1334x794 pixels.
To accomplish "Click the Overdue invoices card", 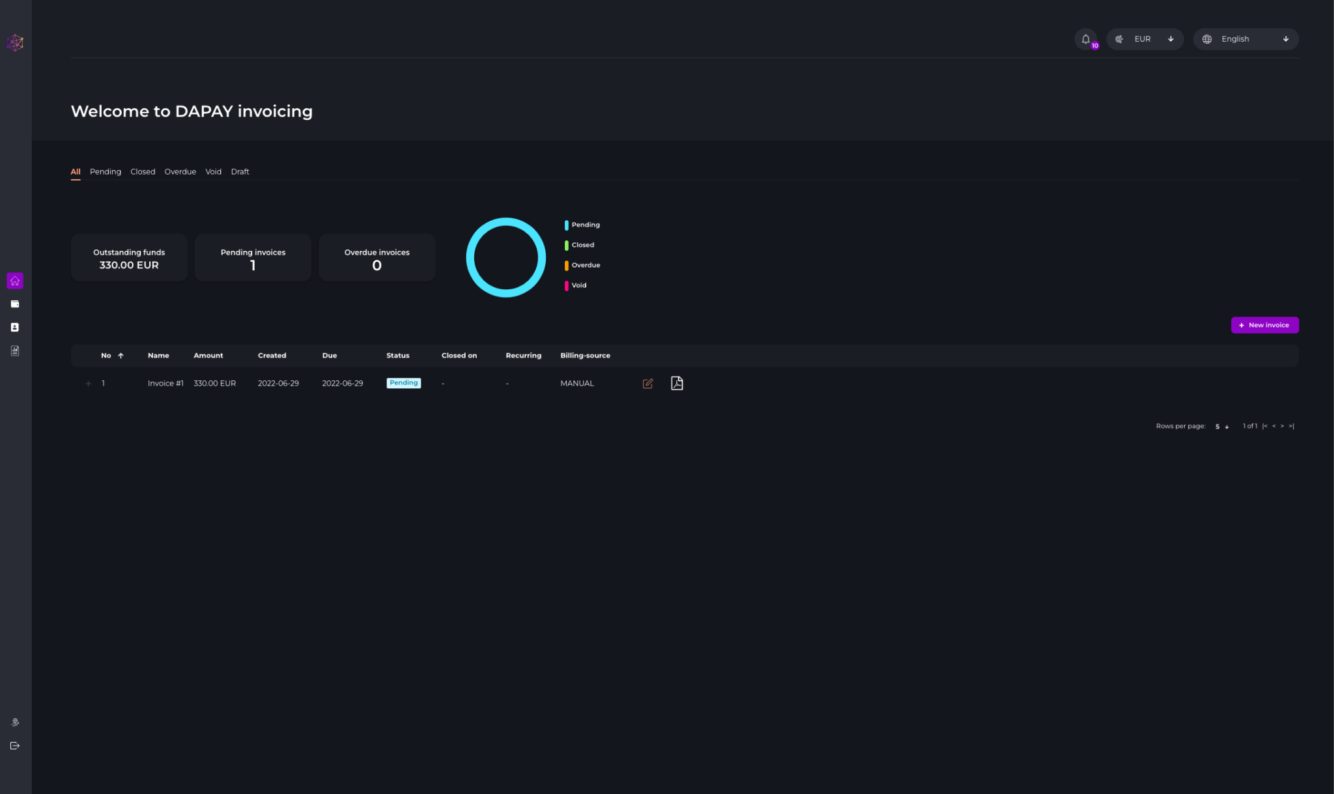I will 376,258.
